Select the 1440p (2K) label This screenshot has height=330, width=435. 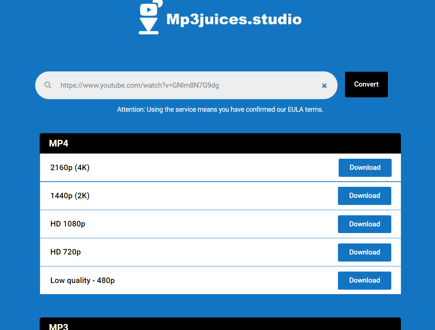click(x=70, y=196)
